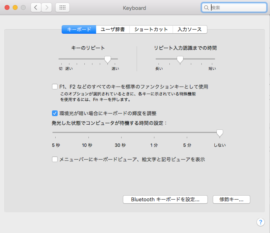Image resolution: width=270 pixels, height=233 pixels.
Task: Click the しない label under slider
Action: [220, 145]
